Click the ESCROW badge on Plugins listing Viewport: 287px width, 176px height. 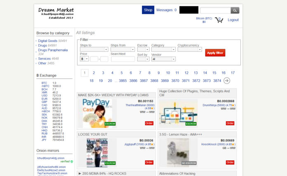pos(191,124)
